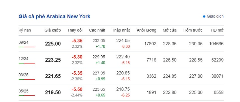The image size is (240, 102).
Task: Select the Mở cửa column header
Action: [x=169, y=30]
